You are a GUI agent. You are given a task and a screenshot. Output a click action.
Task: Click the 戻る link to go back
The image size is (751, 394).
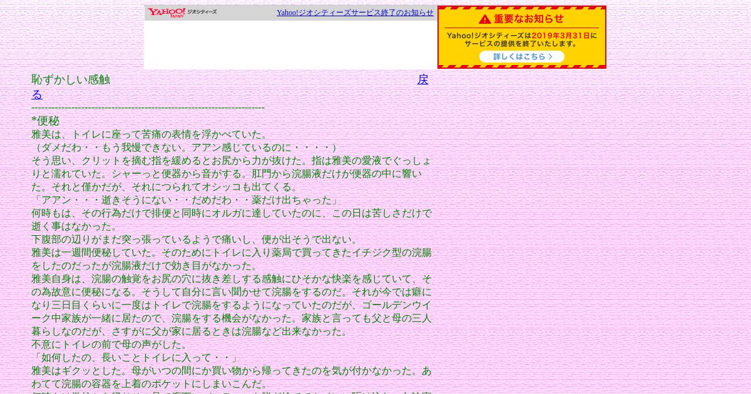tap(423, 79)
